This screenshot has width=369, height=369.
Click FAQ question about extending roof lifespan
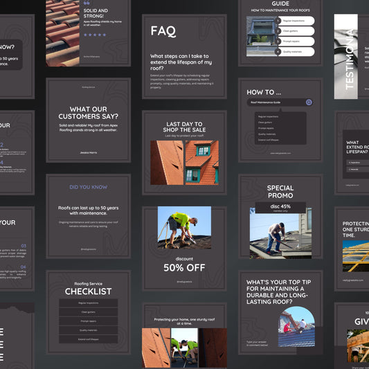[x=181, y=62]
